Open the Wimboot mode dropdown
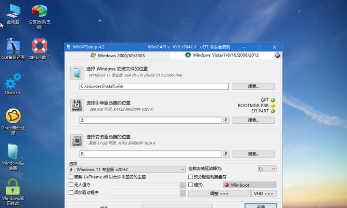This screenshot has height=208, width=347. [250, 185]
